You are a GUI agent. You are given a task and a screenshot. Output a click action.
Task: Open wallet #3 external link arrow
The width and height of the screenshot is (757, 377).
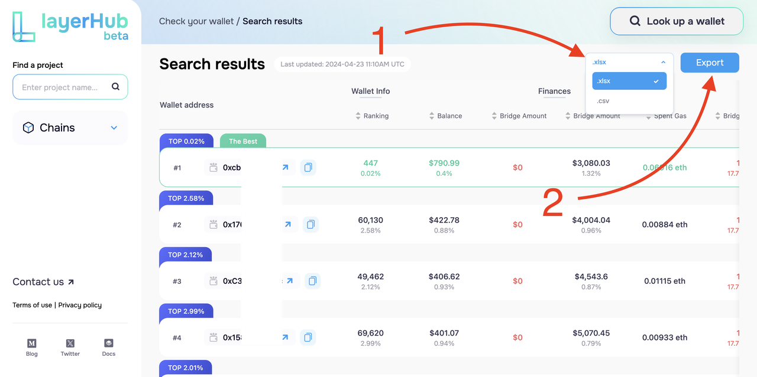coord(290,281)
